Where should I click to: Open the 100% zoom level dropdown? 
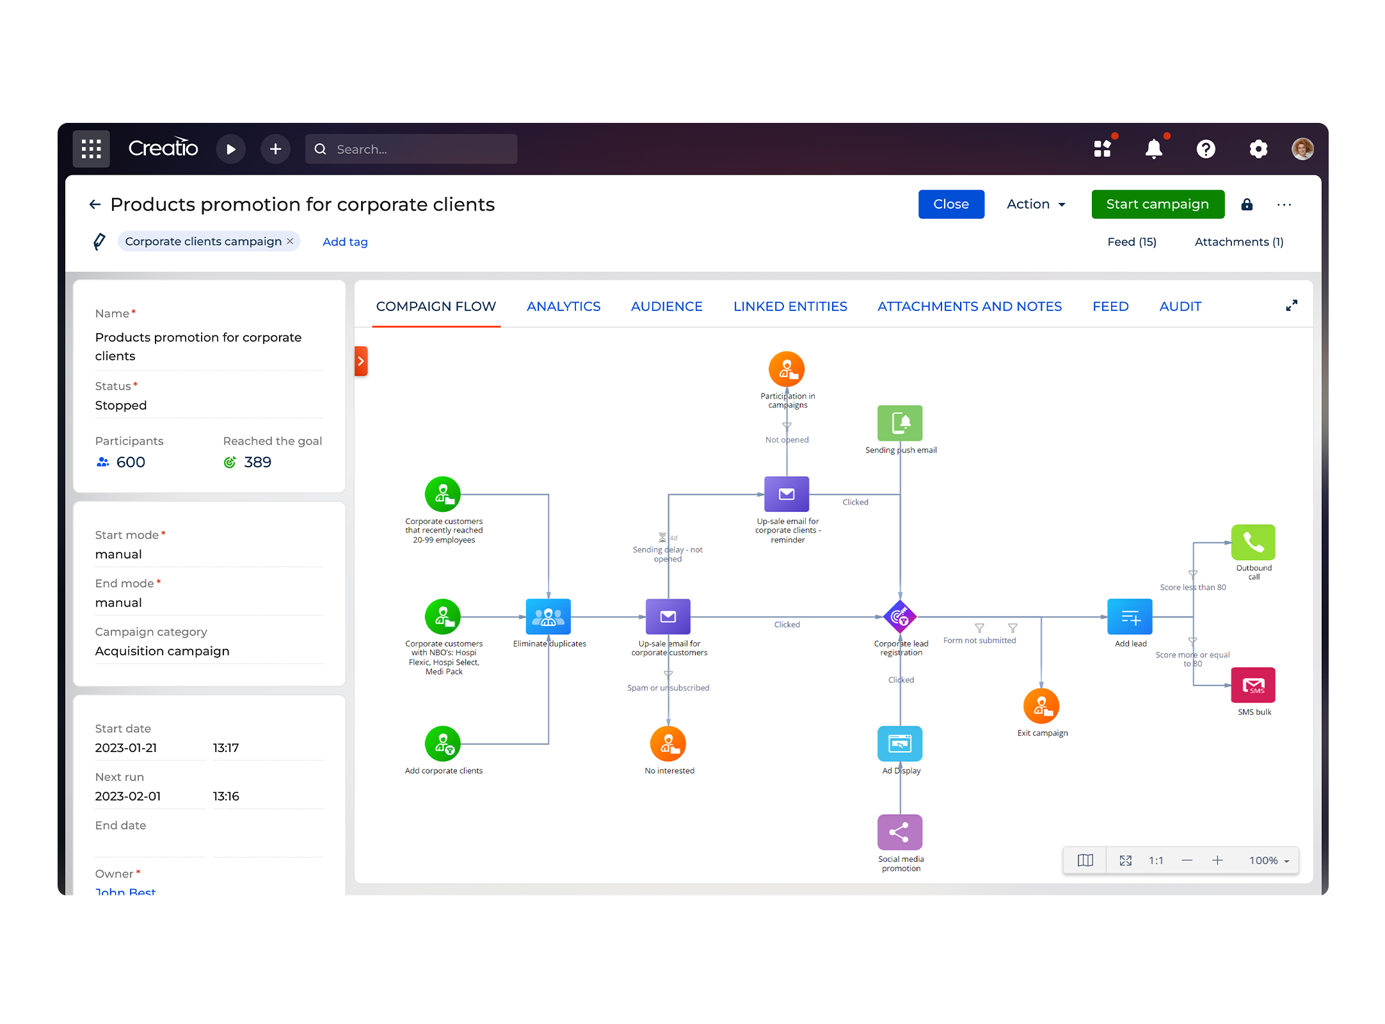click(x=1269, y=860)
